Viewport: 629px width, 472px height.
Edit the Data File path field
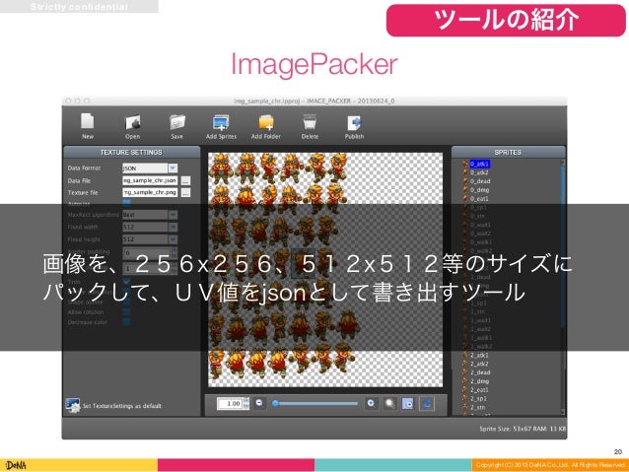pyautogui.click(x=150, y=181)
